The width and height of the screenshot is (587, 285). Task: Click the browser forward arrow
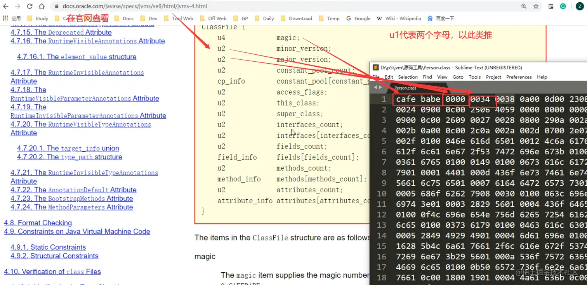pyautogui.click(x=18, y=6)
